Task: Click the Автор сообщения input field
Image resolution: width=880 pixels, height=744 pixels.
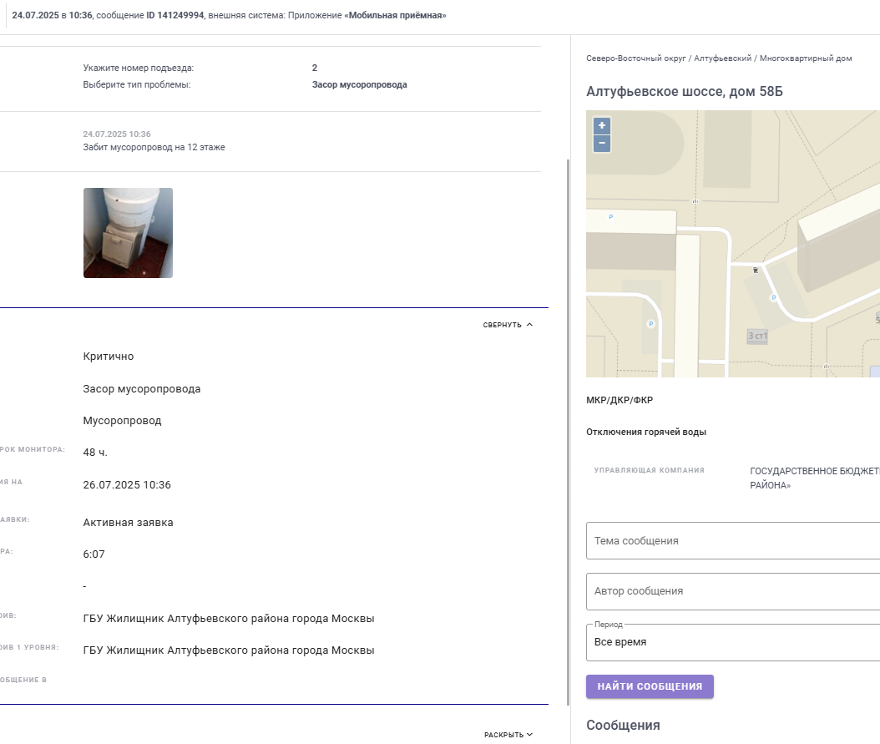Action: (x=733, y=591)
